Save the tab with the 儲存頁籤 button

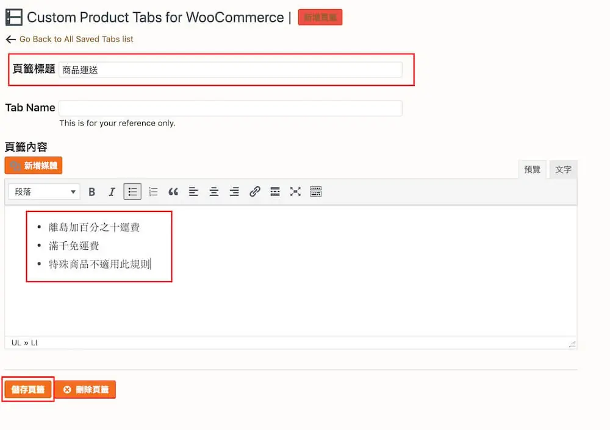(x=27, y=390)
